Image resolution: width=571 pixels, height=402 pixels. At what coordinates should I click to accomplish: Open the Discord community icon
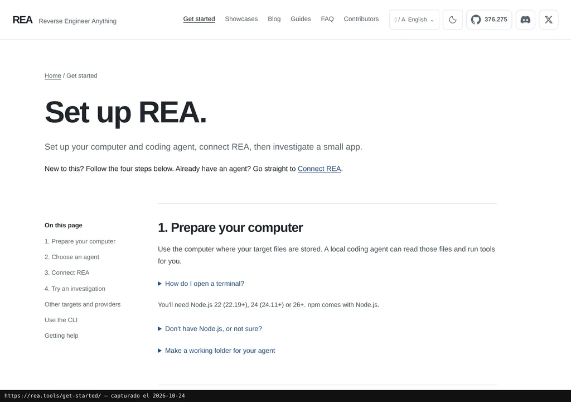point(525,20)
